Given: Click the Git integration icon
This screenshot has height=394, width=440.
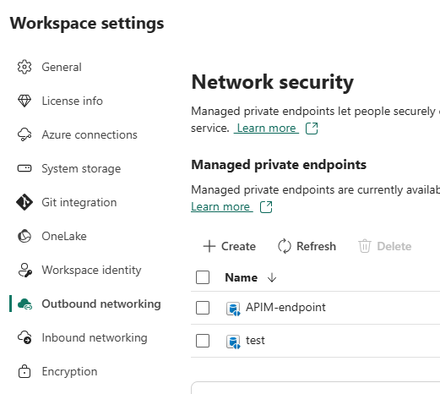Looking at the screenshot, I should (x=24, y=202).
